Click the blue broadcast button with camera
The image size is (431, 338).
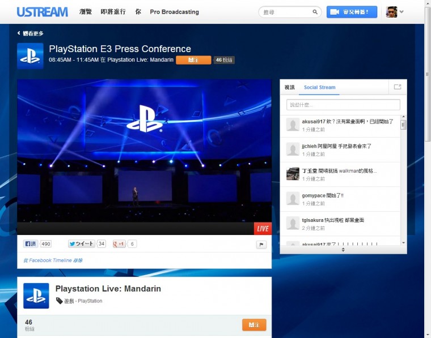[x=352, y=12]
